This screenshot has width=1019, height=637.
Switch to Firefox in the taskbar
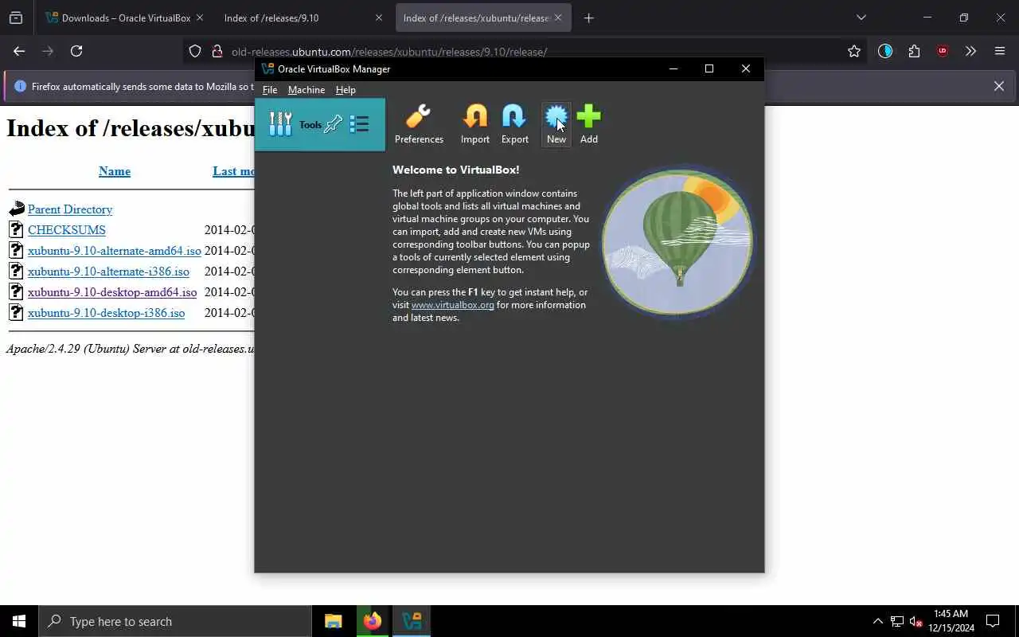tap(373, 621)
